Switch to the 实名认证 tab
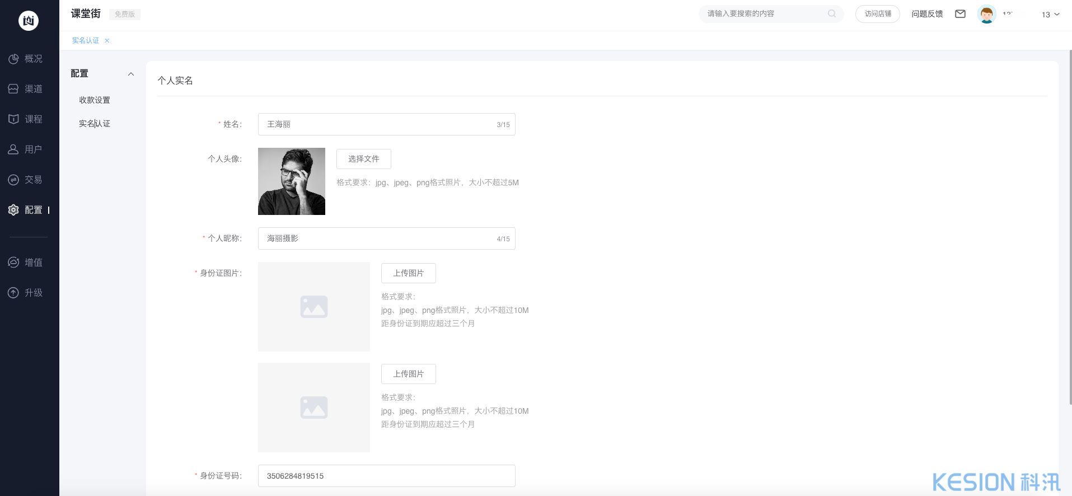This screenshot has height=496, width=1072. 85,40
